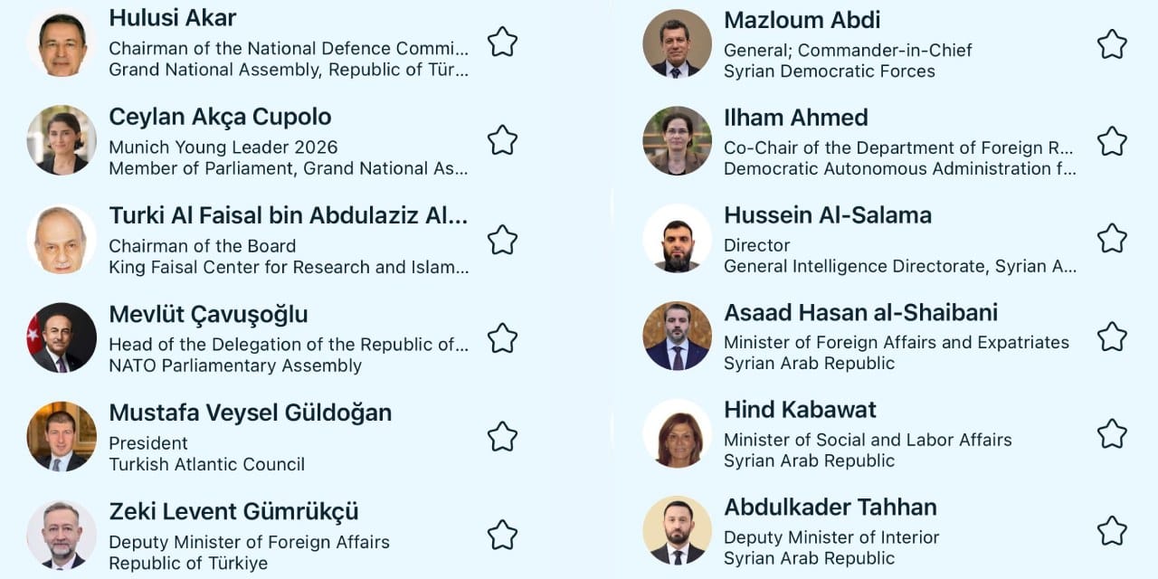View Hind Kabawat's profile picture
The image size is (1158, 579).
pyautogui.click(x=677, y=434)
